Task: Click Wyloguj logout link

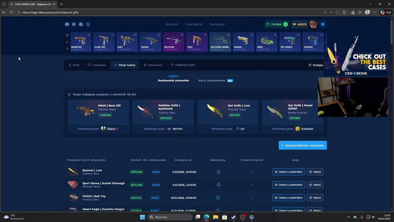Action: pyautogui.click(x=316, y=65)
